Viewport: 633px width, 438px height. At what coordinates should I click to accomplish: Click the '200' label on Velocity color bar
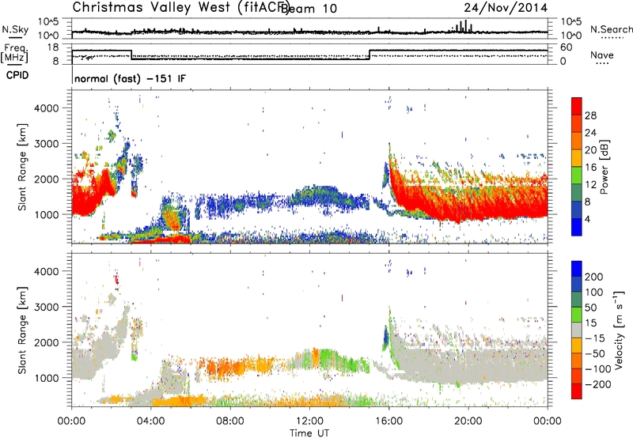pos(594,277)
